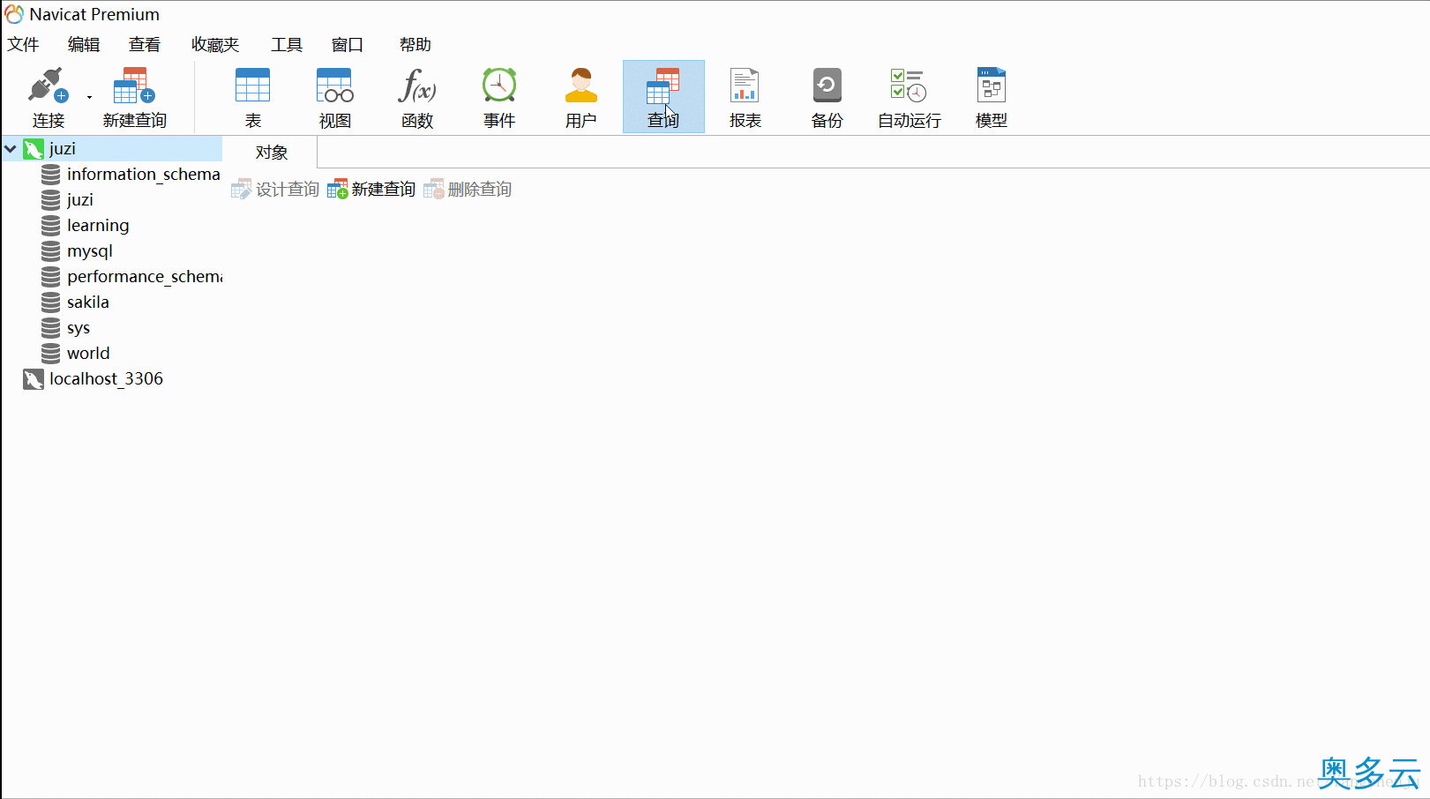Click the learning database cylinder icon
1430x799 pixels.
pyautogui.click(x=51, y=226)
